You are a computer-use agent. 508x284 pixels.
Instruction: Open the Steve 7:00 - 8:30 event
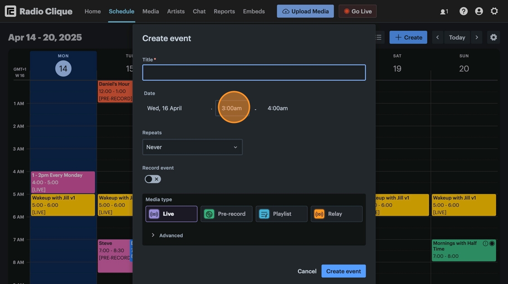click(114, 256)
